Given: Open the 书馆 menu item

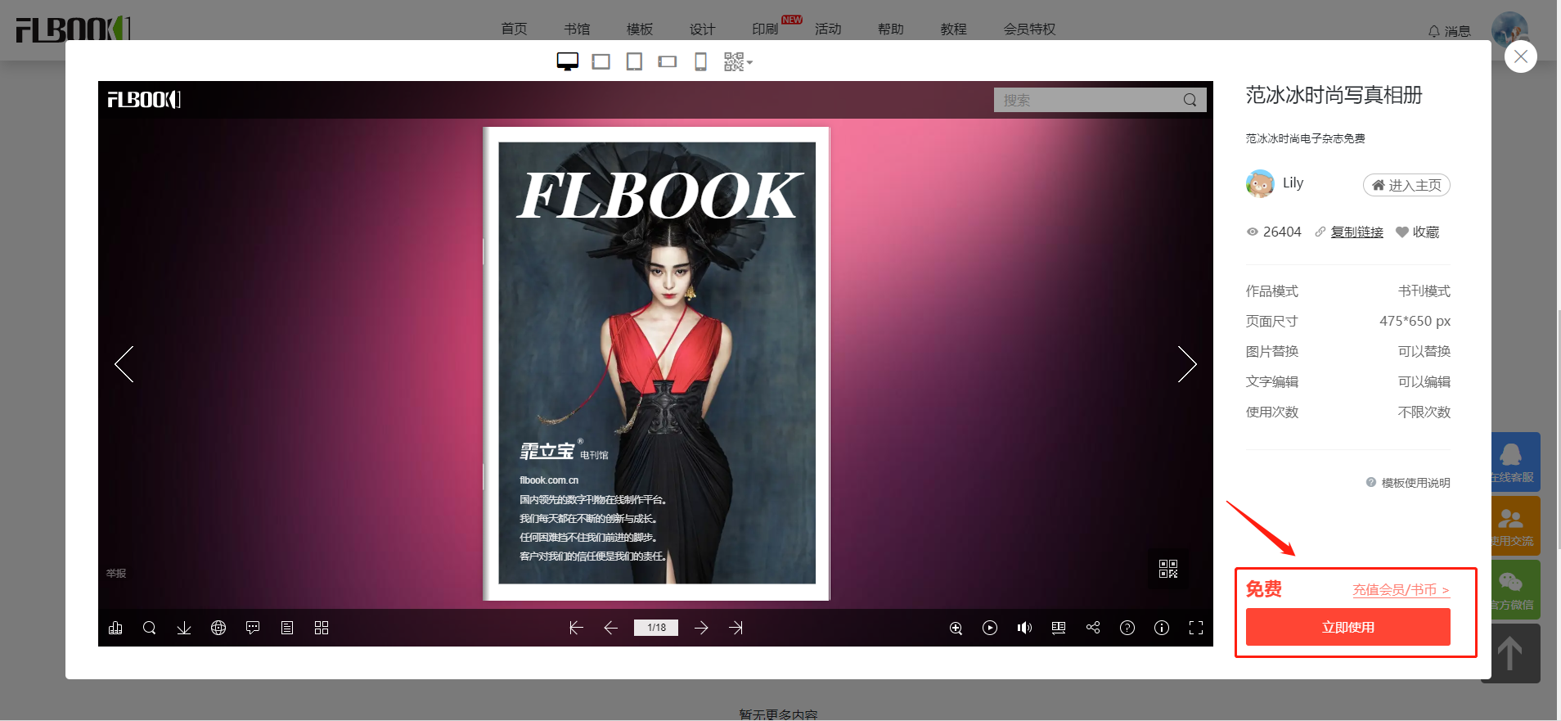Looking at the screenshot, I should [x=577, y=29].
